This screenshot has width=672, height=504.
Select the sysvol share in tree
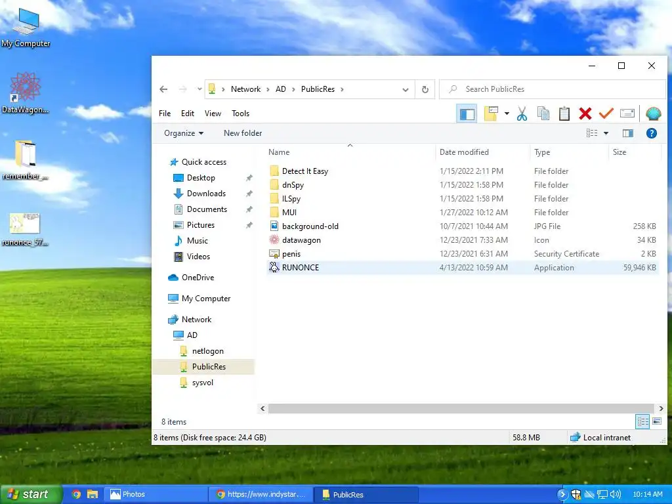(202, 383)
